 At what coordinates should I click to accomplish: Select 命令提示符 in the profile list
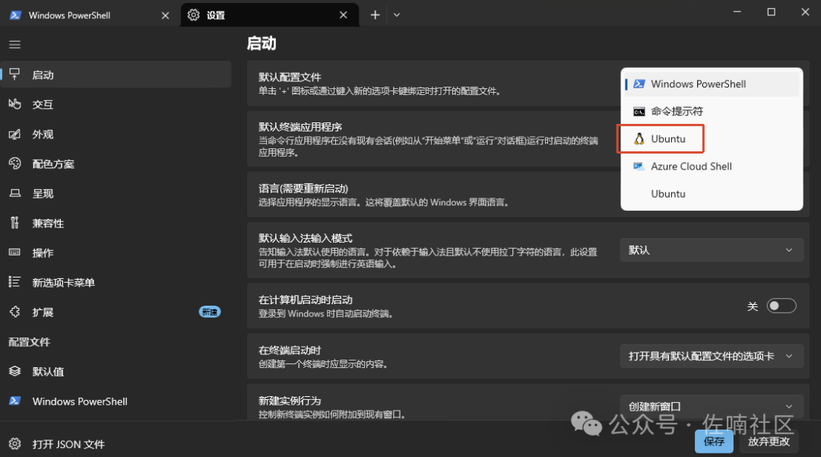point(712,112)
